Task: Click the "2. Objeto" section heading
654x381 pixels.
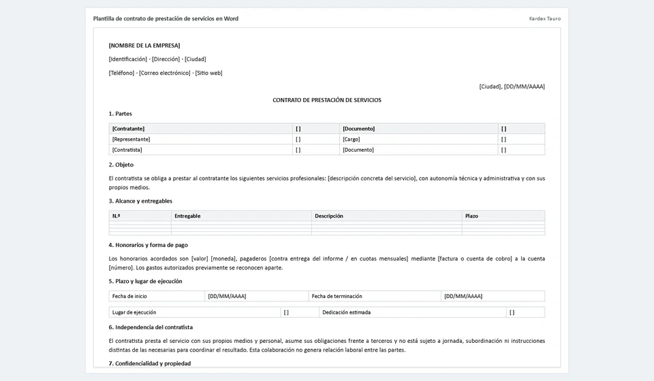Action: [121, 165]
